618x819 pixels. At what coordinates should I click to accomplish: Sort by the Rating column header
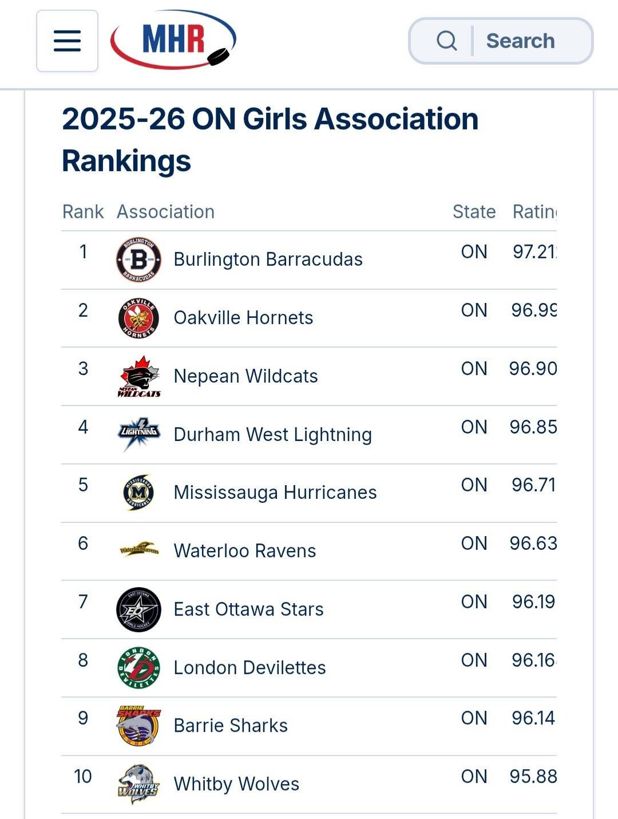[x=534, y=212]
